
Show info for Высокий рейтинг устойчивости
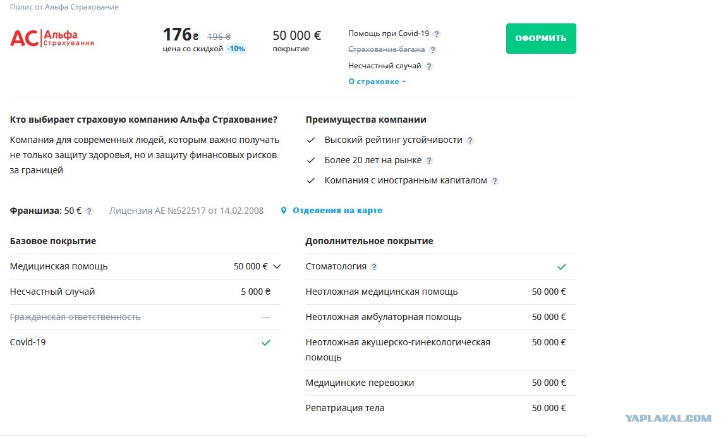pyautogui.click(x=470, y=140)
